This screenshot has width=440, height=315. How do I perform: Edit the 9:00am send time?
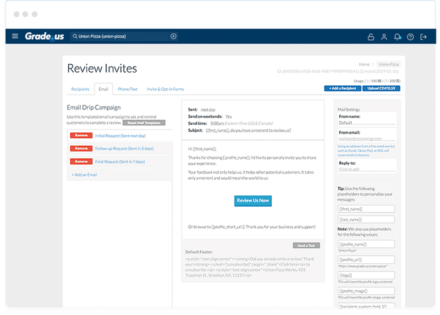click(217, 123)
